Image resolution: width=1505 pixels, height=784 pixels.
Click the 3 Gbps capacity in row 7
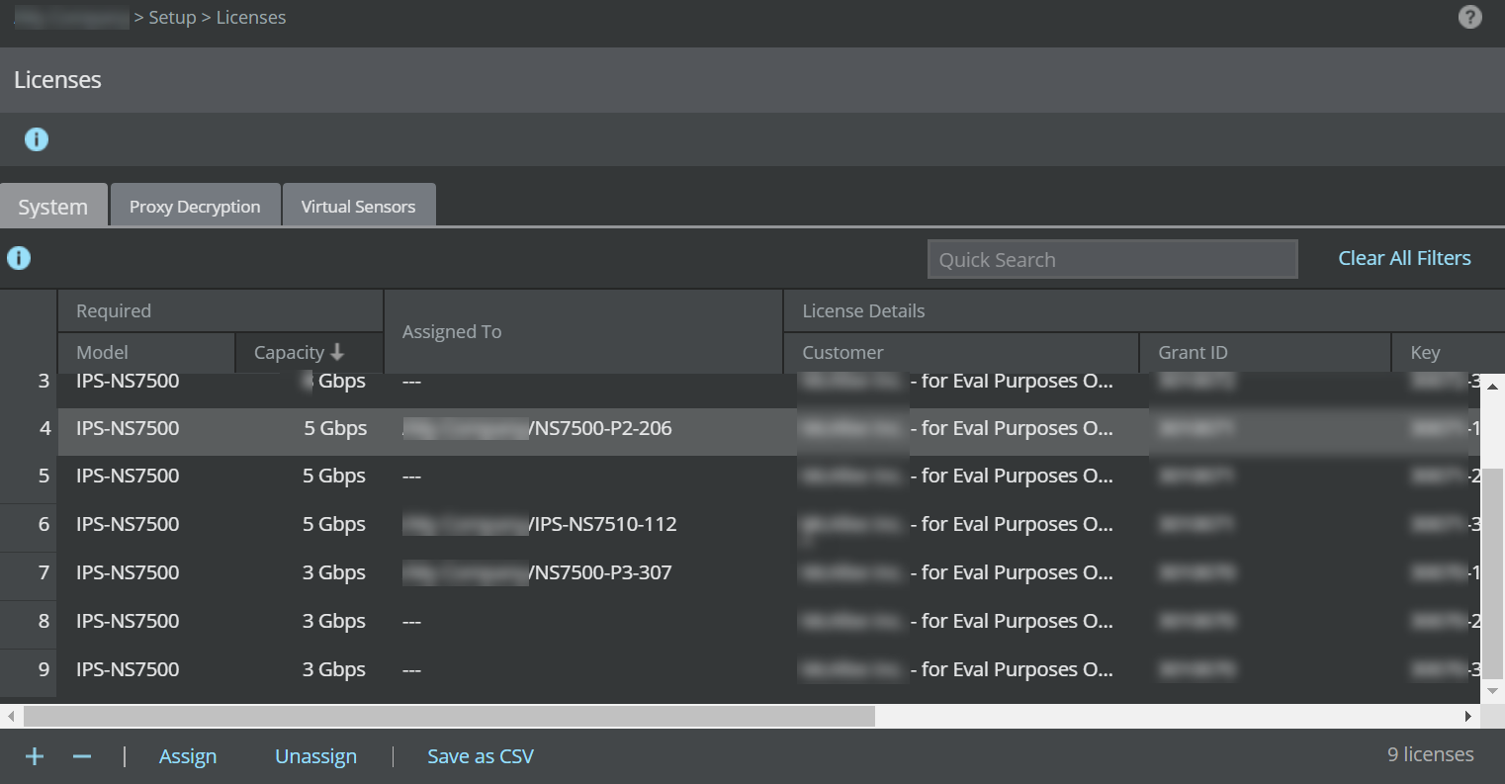(x=334, y=572)
